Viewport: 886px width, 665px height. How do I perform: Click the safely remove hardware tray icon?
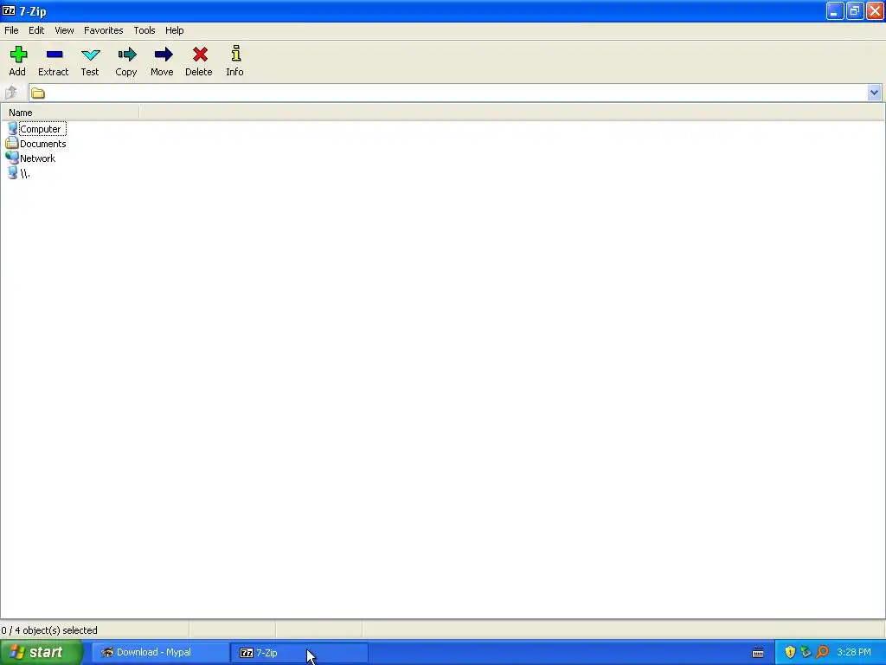pos(806,652)
